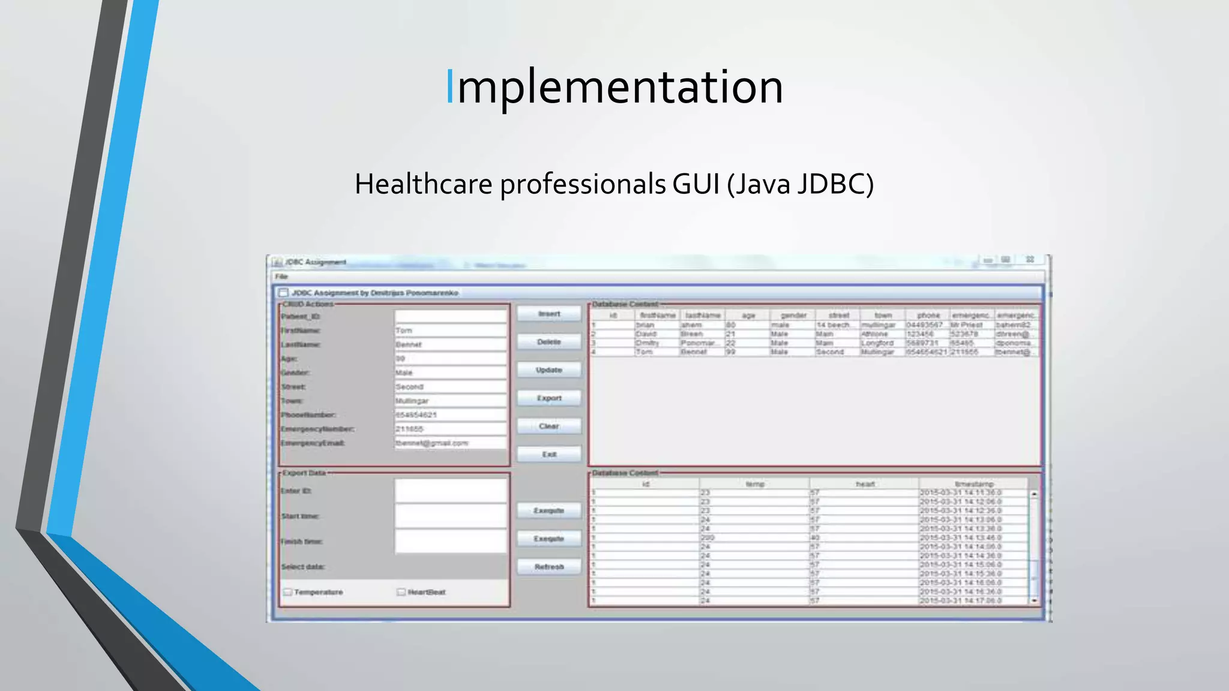The width and height of the screenshot is (1229, 691).
Task: Open the File menu
Action: [281, 277]
